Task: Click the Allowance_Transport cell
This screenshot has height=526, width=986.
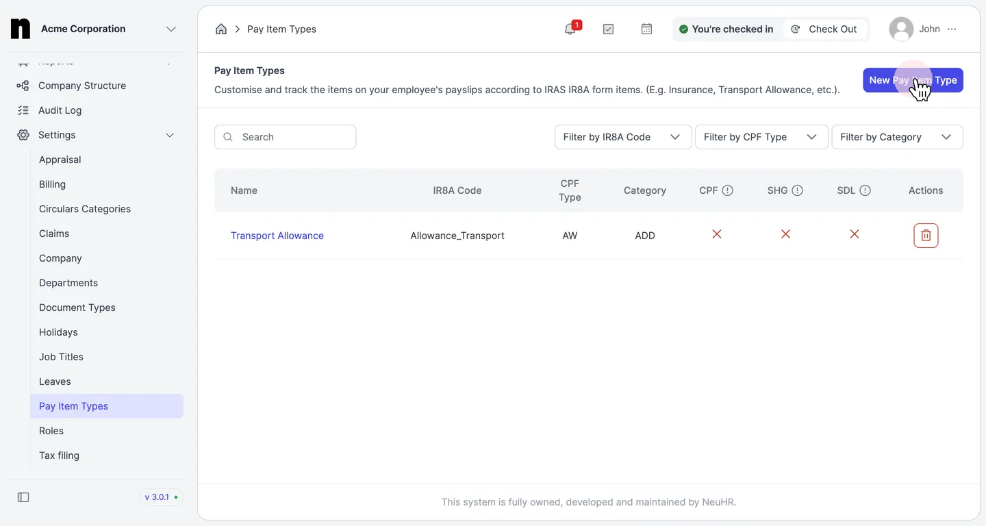Action: coord(457,236)
